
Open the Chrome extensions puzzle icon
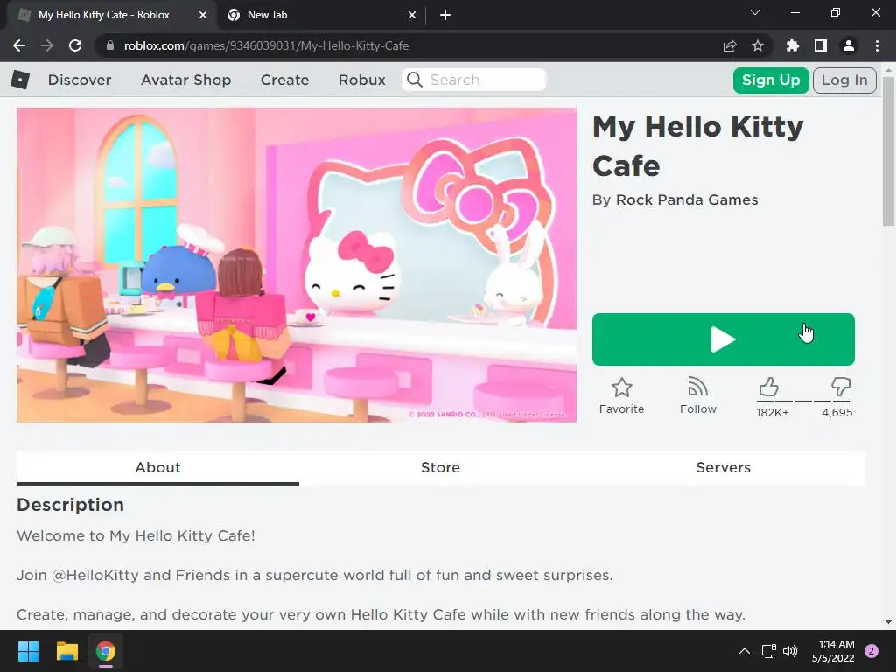coord(793,45)
